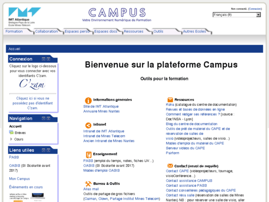This screenshot has width=269, height=202.
Task: Open the Espaces docs menu tab
Action: click(x=106, y=31)
